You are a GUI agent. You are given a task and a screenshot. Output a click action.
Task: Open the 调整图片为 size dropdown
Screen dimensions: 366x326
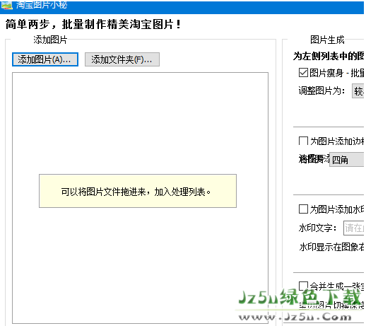pos(358,91)
